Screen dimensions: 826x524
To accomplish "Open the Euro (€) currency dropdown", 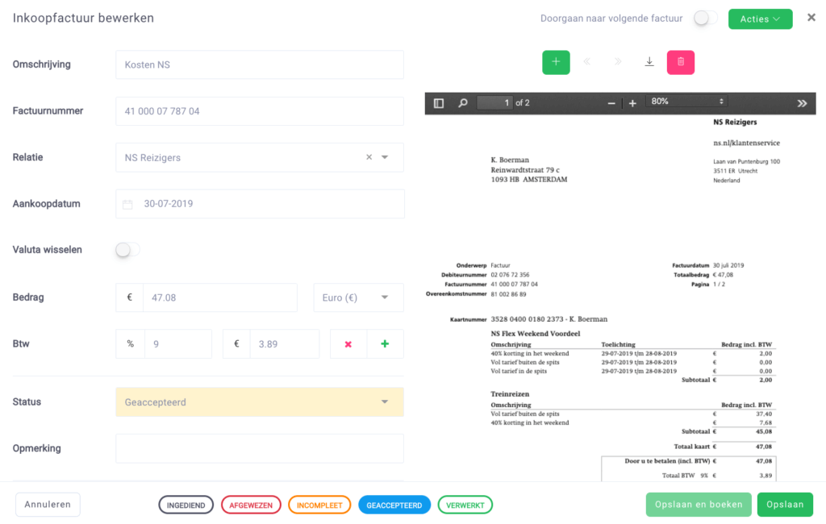I will (358, 297).
